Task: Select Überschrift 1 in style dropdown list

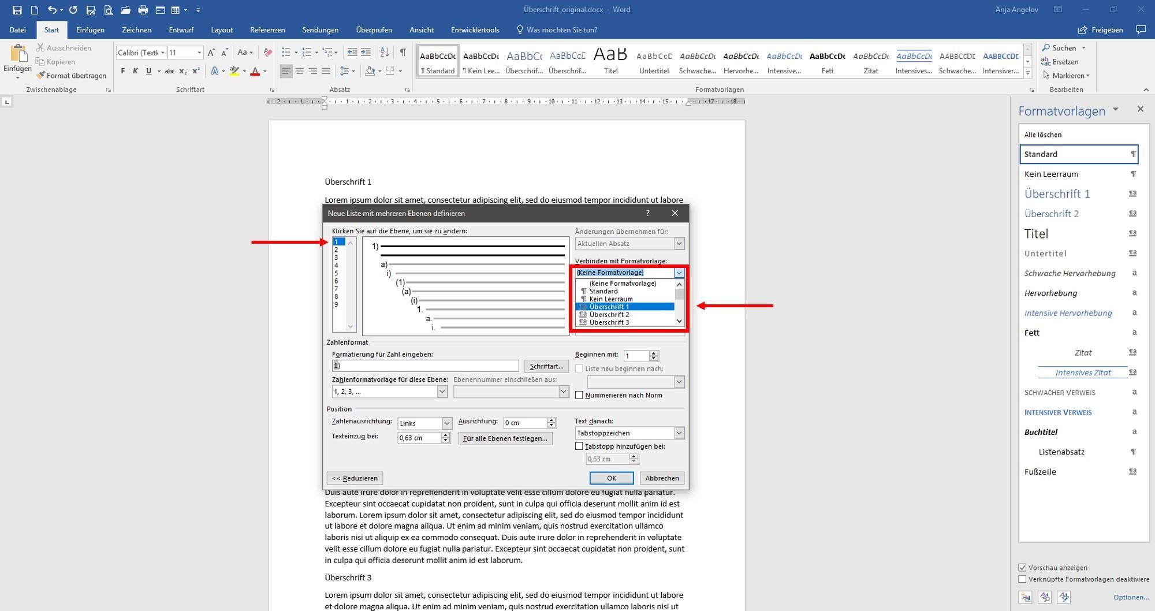Action: 625,307
